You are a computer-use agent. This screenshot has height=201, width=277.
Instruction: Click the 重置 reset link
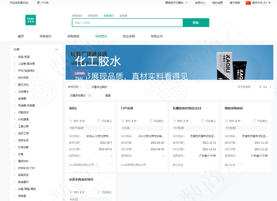(x=108, y=96)
